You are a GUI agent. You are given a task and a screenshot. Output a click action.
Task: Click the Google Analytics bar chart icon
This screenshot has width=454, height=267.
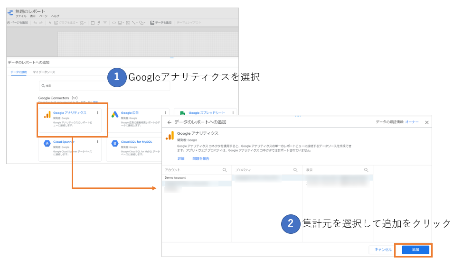coord(47,115)
